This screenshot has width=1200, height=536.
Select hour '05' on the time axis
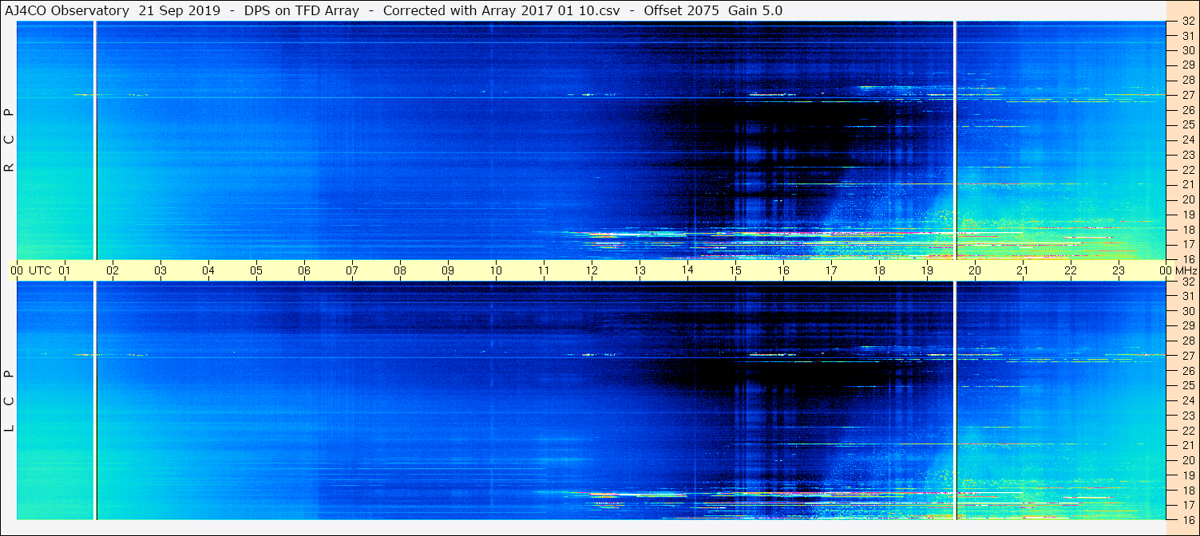point(256,270)
